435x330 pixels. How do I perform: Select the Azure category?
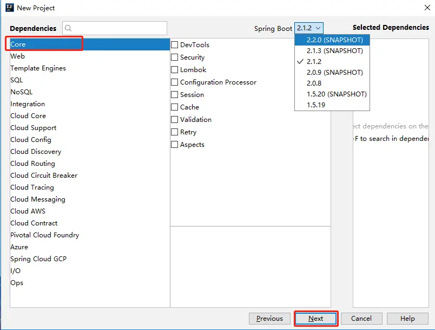(90, 247)
